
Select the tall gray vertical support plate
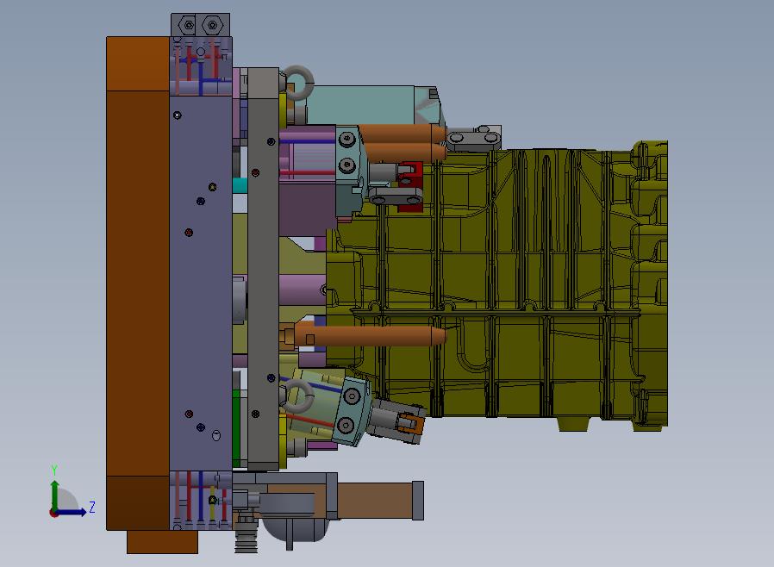pyautogui.click(x=264, y=269)
